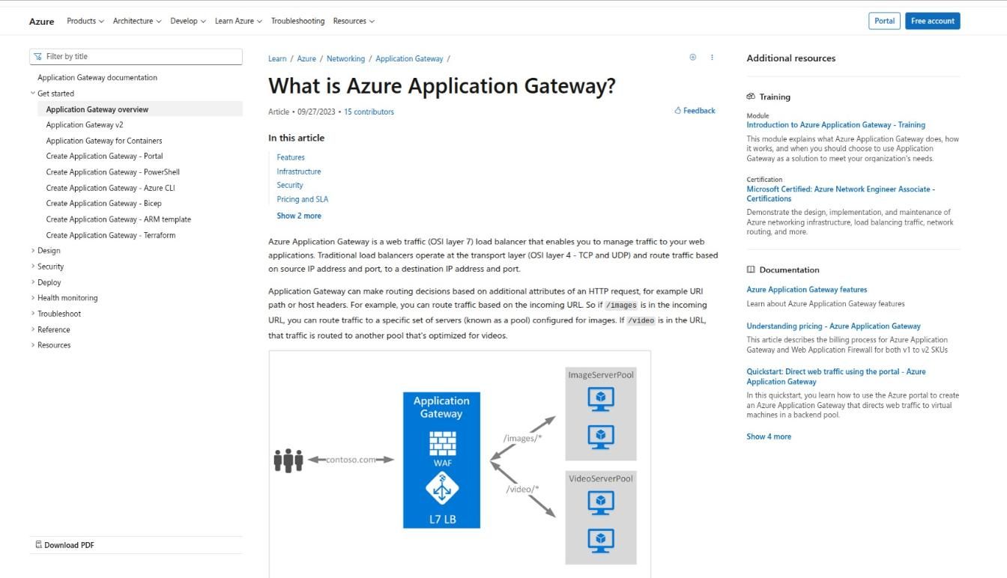Click Show 2 more in article contents
Viewport: 1007px width, 578px height.
pos(299,216)
